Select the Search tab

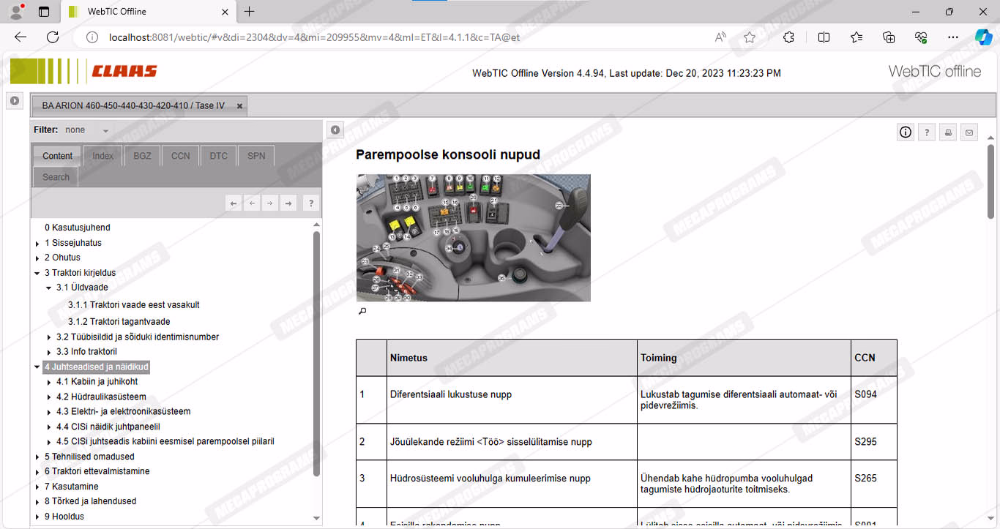point(56,177)
